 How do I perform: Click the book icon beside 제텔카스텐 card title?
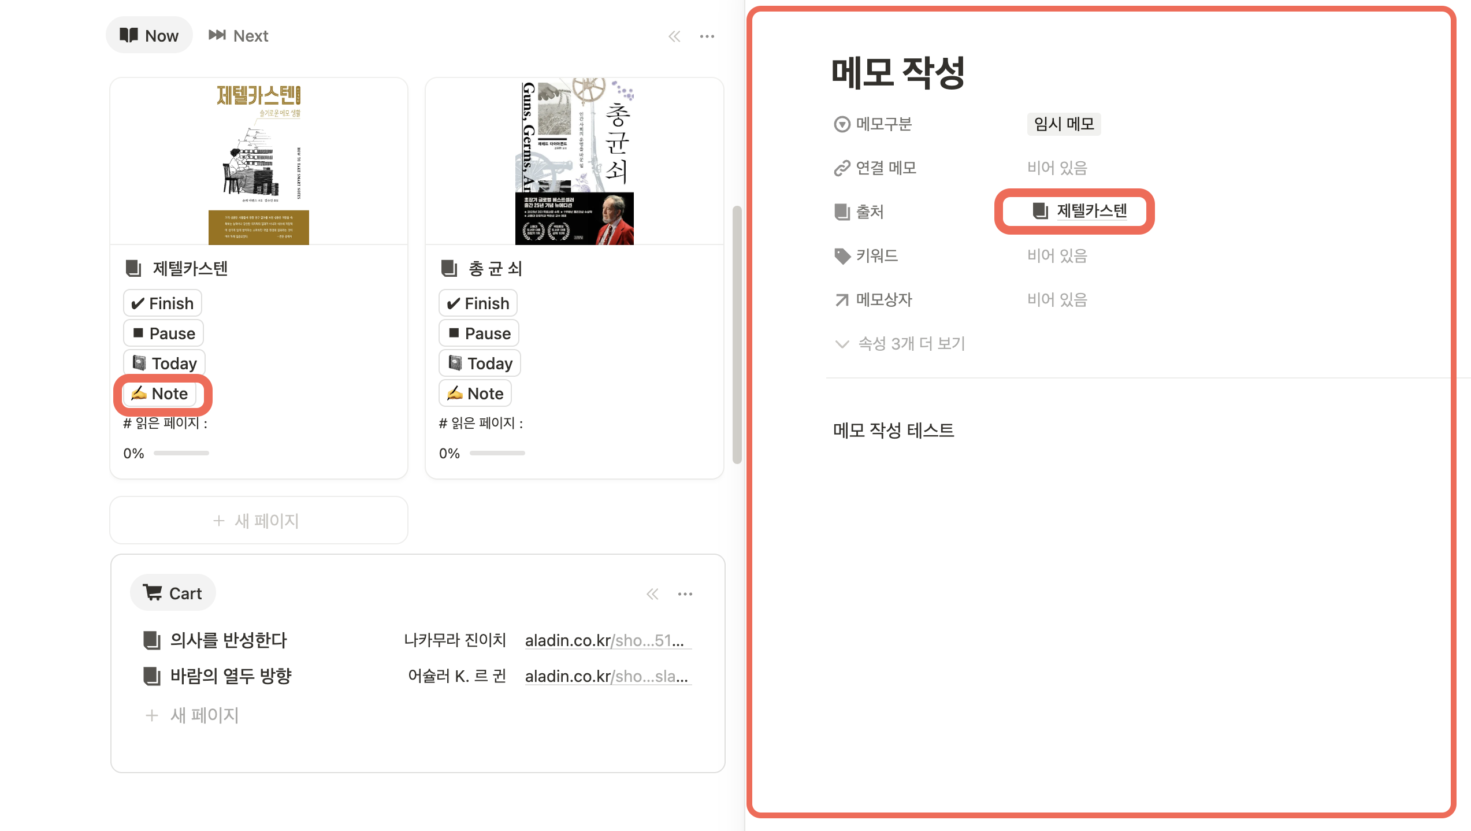133,268
